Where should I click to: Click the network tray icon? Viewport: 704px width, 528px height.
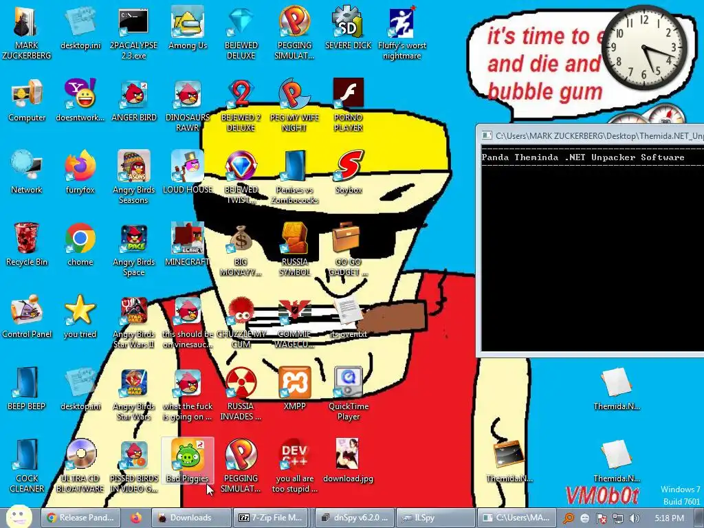click(618, 518)
